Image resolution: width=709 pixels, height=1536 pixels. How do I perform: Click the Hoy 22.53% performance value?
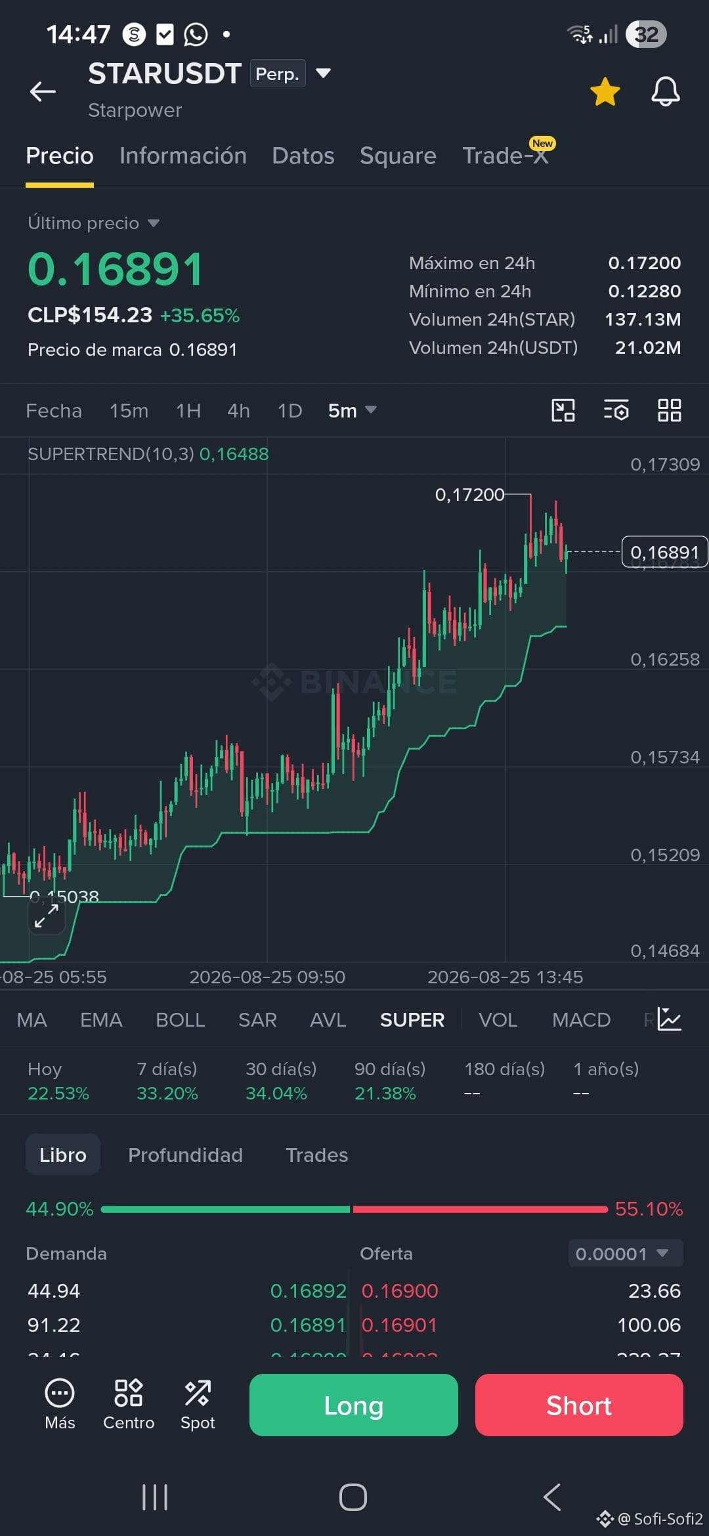pyautogui.click(x=58, y=1093)
